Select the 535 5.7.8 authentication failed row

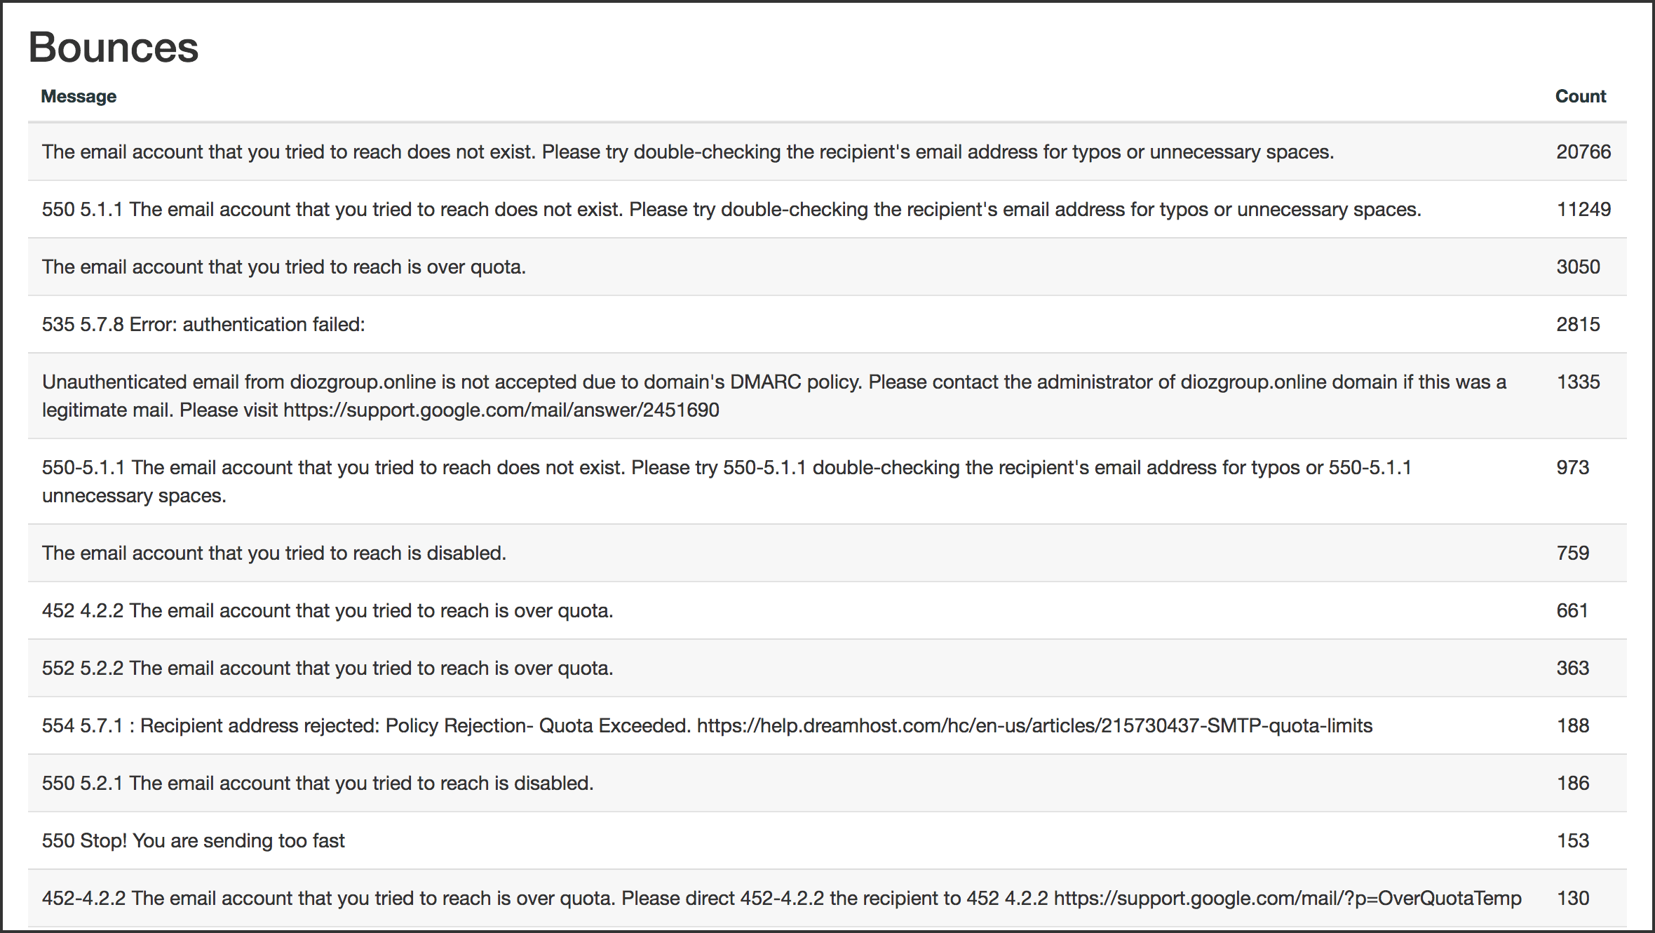(x=203, y=324)
